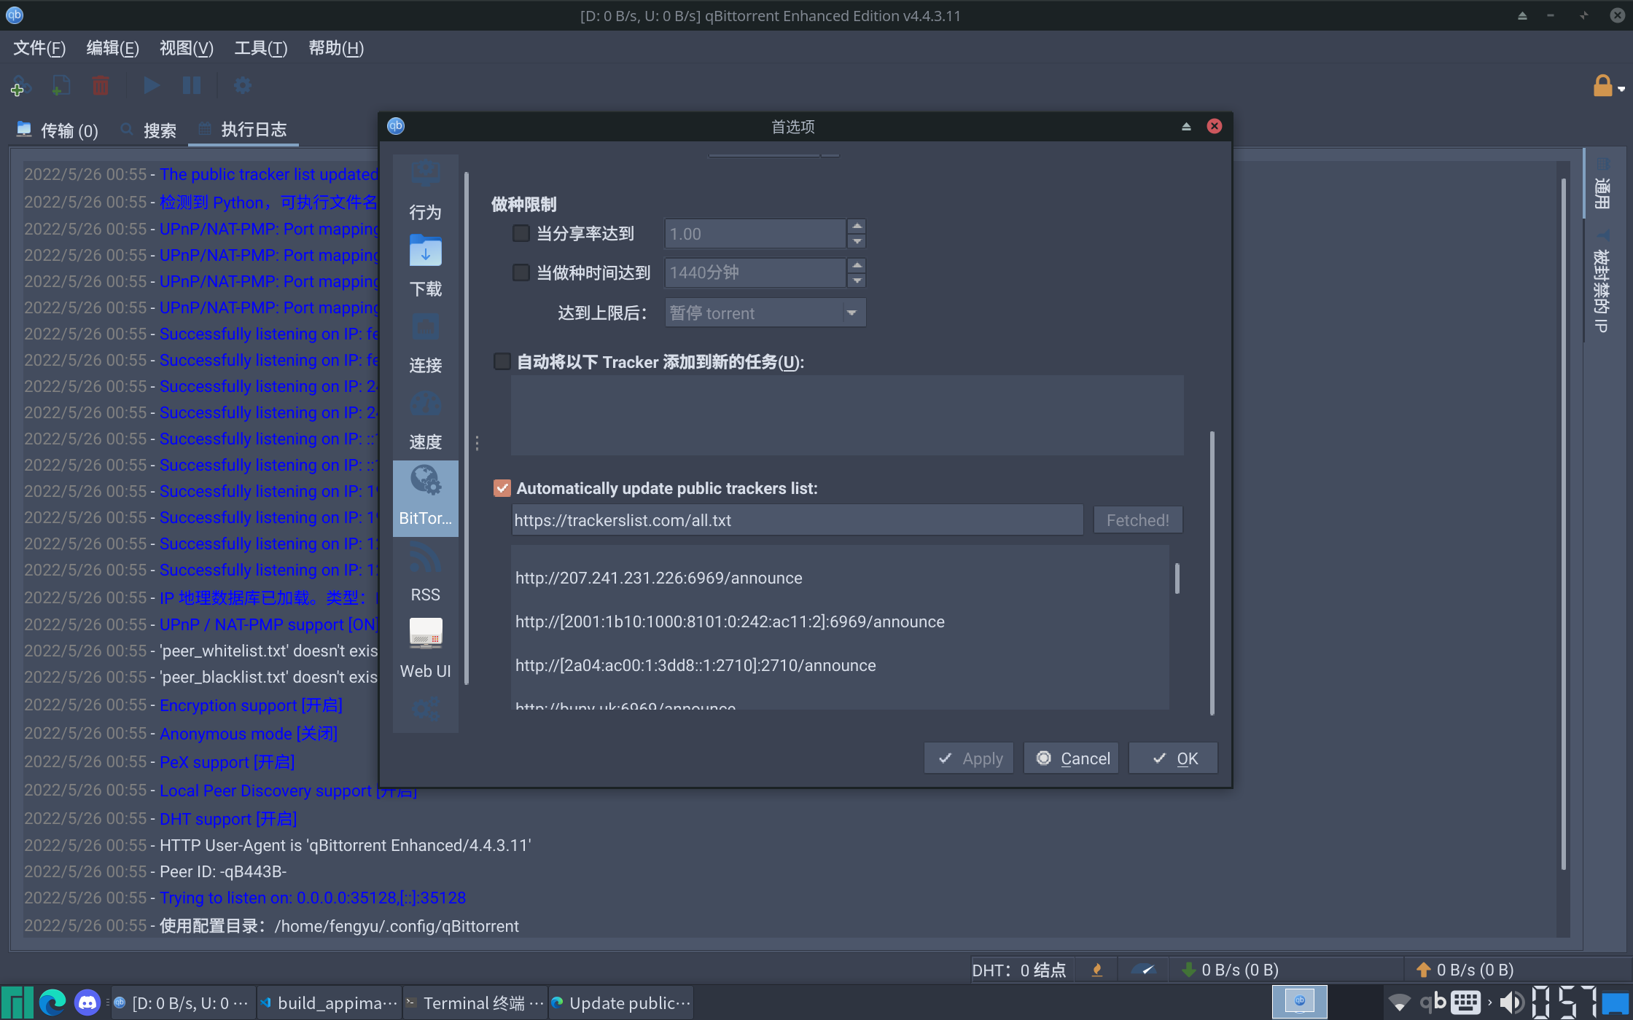
Task: Click the Apply button
Action: 969,758
